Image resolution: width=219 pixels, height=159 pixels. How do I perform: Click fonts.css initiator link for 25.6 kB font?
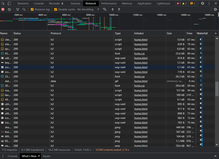click(139, 53)
